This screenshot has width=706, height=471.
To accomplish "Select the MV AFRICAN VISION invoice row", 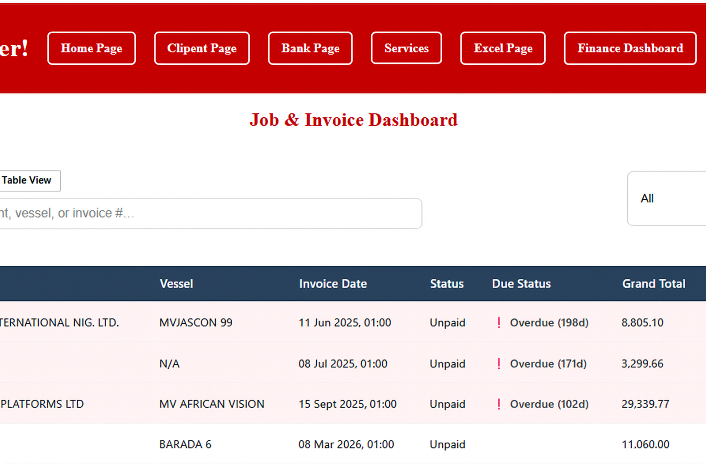I will 211,404.
